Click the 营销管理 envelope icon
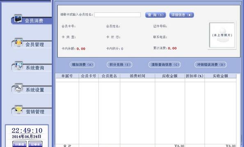 (19, 110)
